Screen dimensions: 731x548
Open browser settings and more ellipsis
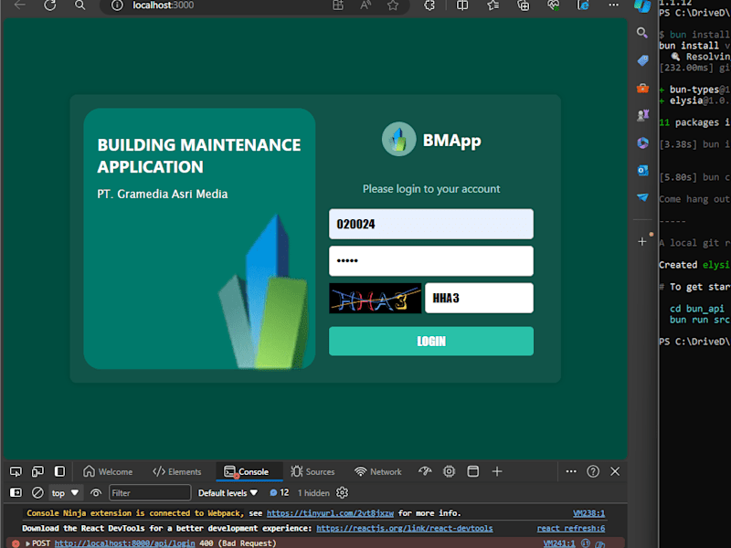pos(613,5)
